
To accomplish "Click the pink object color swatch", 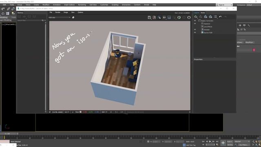I will pos(254,50).
